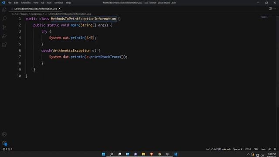The image size is (279, 157).
Task: Change end of line sequence CRLF
Action: pos(256,149)
